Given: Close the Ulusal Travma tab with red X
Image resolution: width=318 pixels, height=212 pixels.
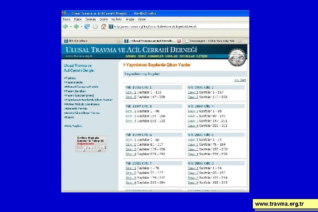Looking at the screenshot, I should [179, 41].
